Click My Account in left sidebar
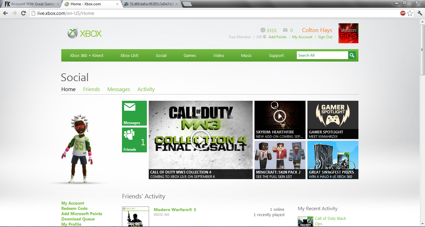The height and width of the screenshot is (227, 425). [73, 203]
